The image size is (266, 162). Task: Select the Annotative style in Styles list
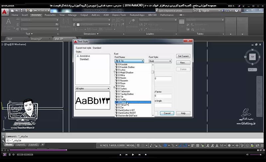85,56
